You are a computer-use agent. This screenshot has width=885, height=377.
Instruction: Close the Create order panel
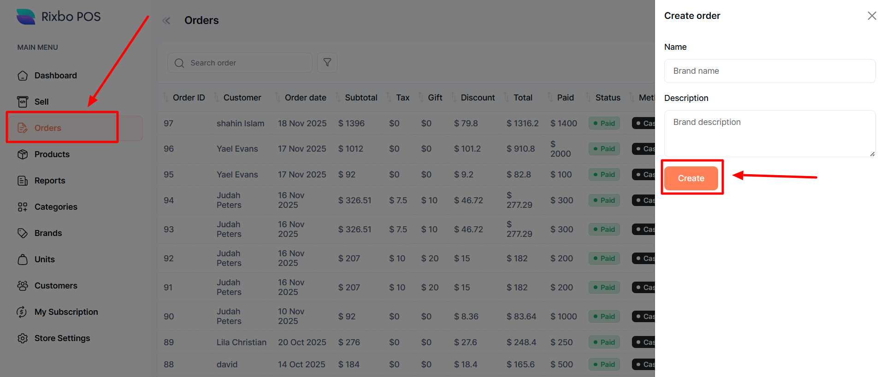click(872, 16)
